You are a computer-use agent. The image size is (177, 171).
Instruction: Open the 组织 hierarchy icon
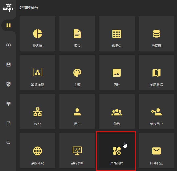point(37,112)
